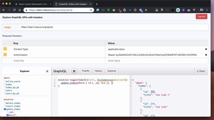Screen dimensions: 214x120
Task: Check the online_users query field
Action: click(x=5, y=81)
